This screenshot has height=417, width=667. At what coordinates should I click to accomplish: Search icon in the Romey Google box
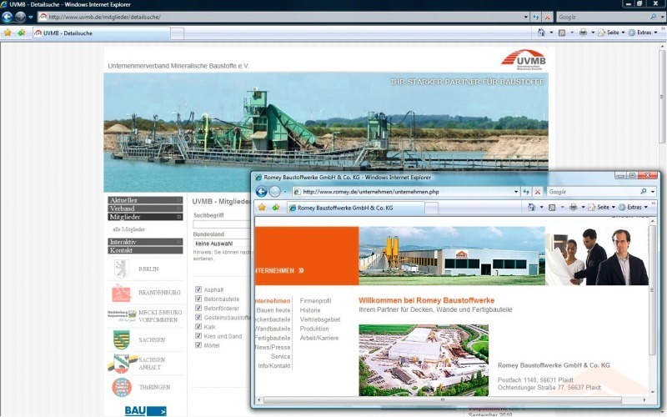644,192
